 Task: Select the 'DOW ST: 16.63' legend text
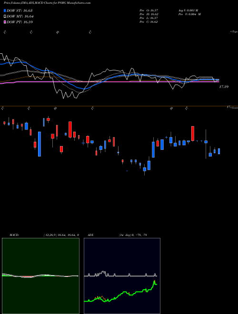pos(20,10)
